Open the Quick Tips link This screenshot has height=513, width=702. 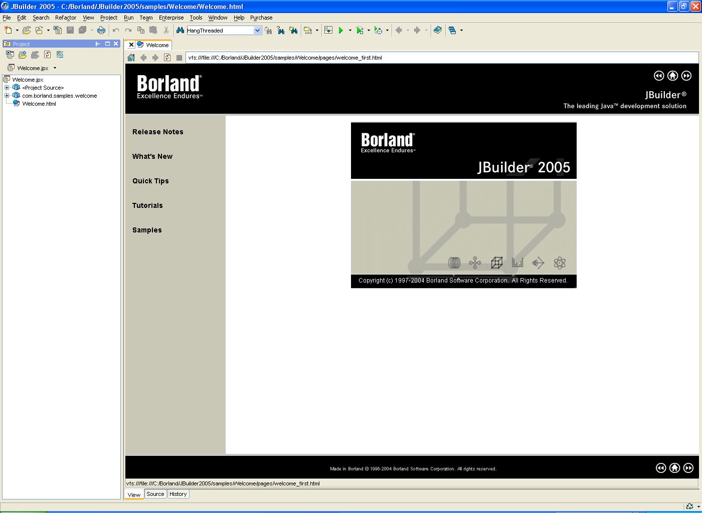point(150,181)
